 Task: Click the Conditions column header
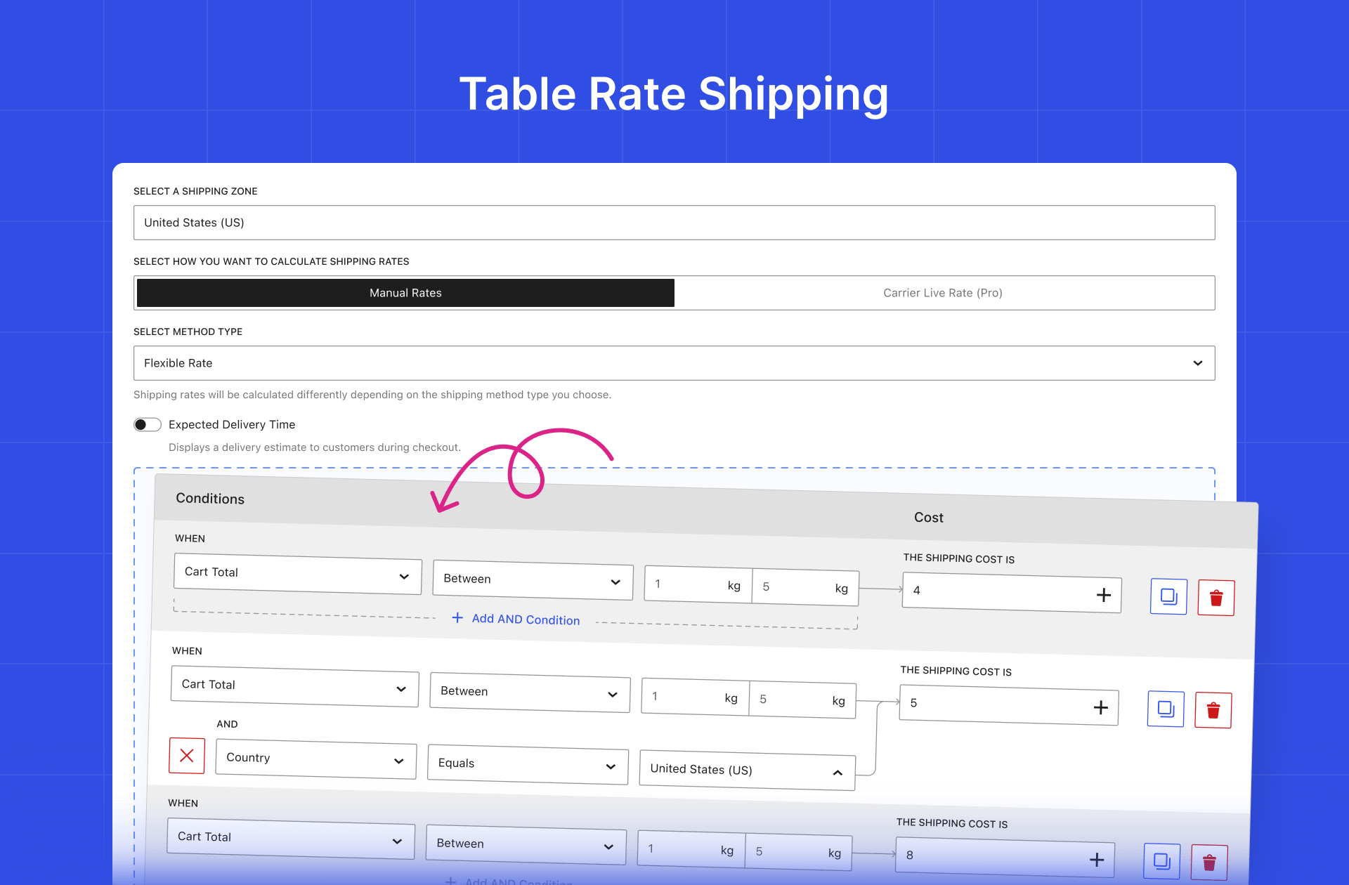[210, 499]
